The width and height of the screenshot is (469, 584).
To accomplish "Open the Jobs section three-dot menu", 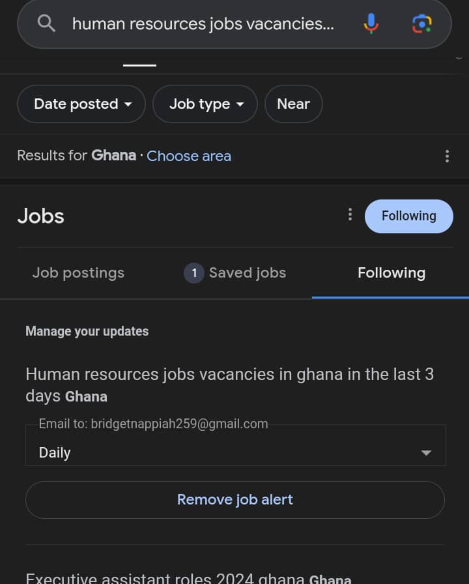I will tap(350, 214).
